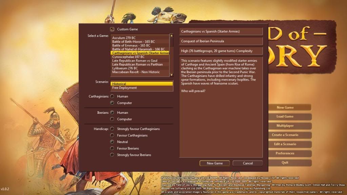Select Maccabean Revolt - Non Historic
347x195 pixels.
tap(140, 72)
